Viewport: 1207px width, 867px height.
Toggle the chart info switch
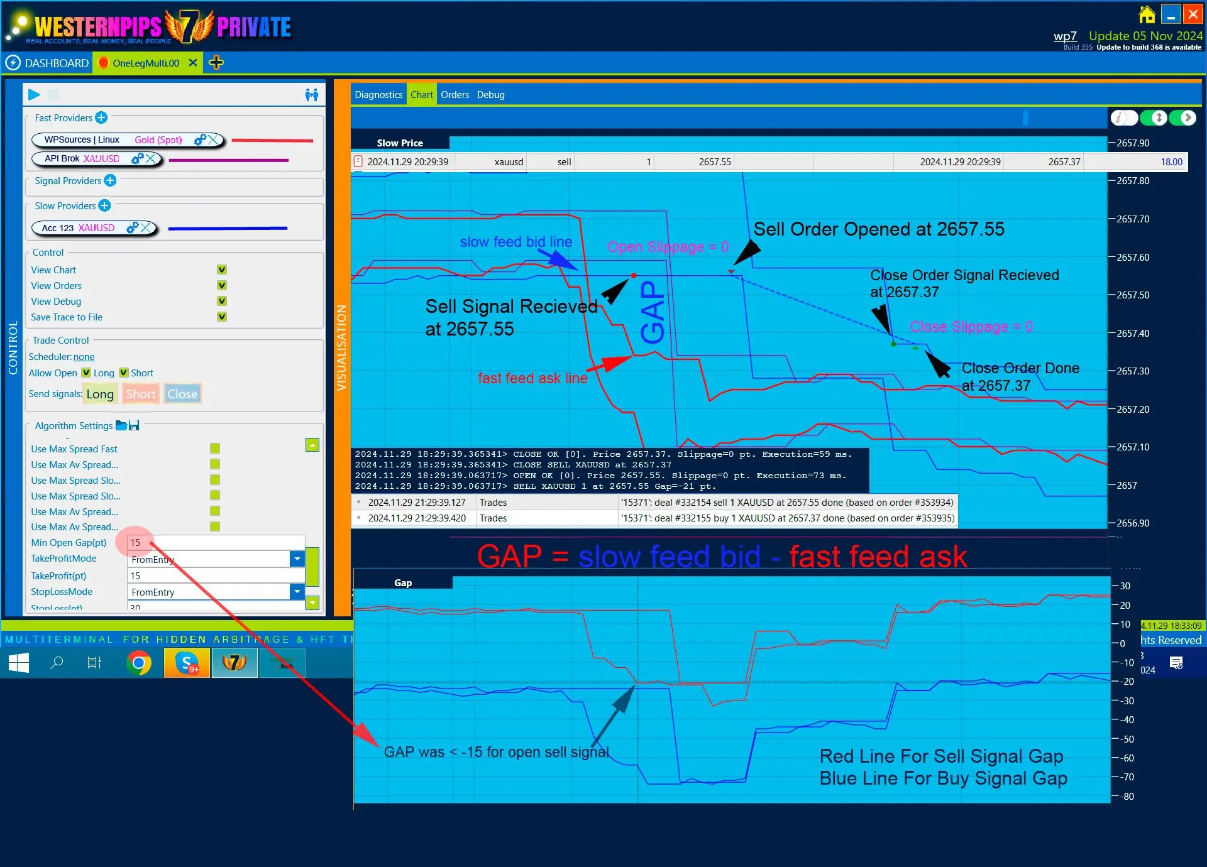click(1124, 117)
